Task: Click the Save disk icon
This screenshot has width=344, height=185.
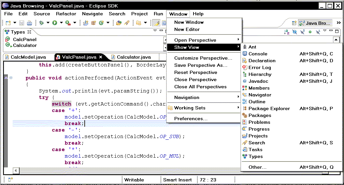Action: (x=21, y=23)
